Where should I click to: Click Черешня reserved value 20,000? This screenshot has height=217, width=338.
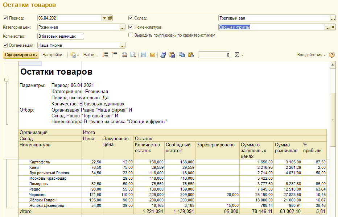(x=232, y=195)
